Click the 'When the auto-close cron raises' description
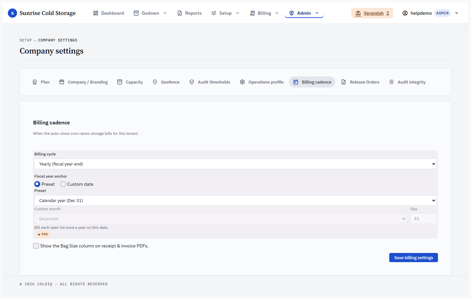Screen dimensions: 471x299 coord(86,134)
